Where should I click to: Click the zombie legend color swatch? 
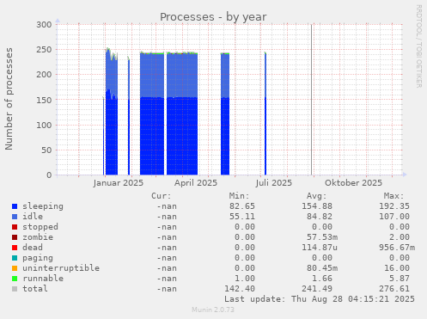click(x=15, y=237)
